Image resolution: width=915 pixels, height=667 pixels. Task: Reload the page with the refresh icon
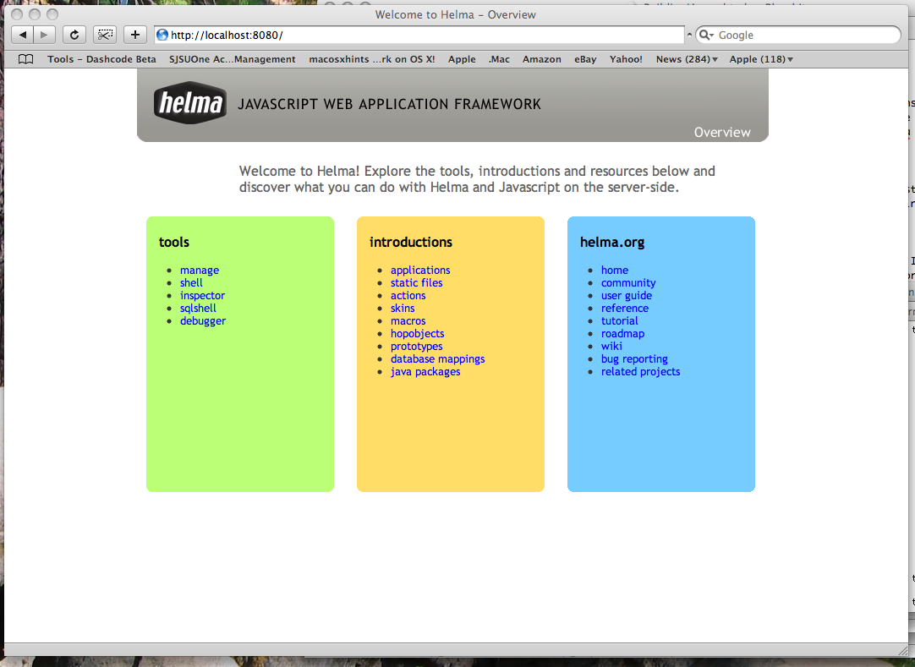coord(74,35)
